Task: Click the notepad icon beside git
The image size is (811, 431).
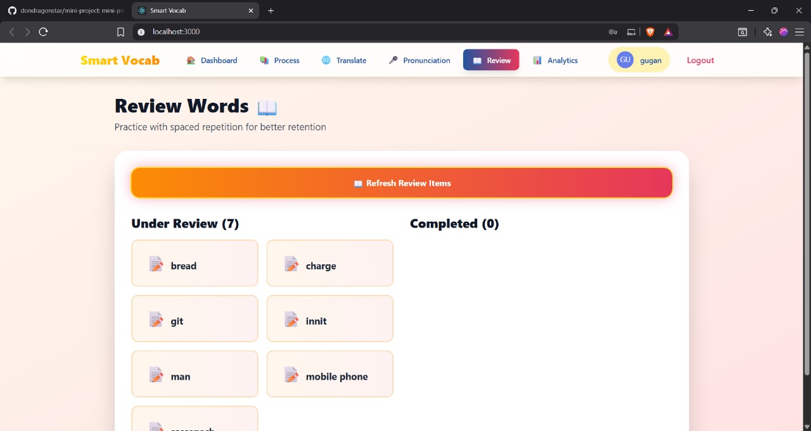Action: pos(156,319)
